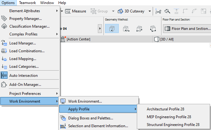The height and width of the screenshot is (130, 211).
Task: Click the Auto Intersection icon
Action: [x=4, y=75]
